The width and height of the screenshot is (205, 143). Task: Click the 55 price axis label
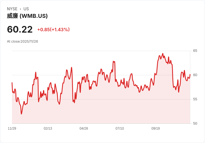(x=195, y=99)
